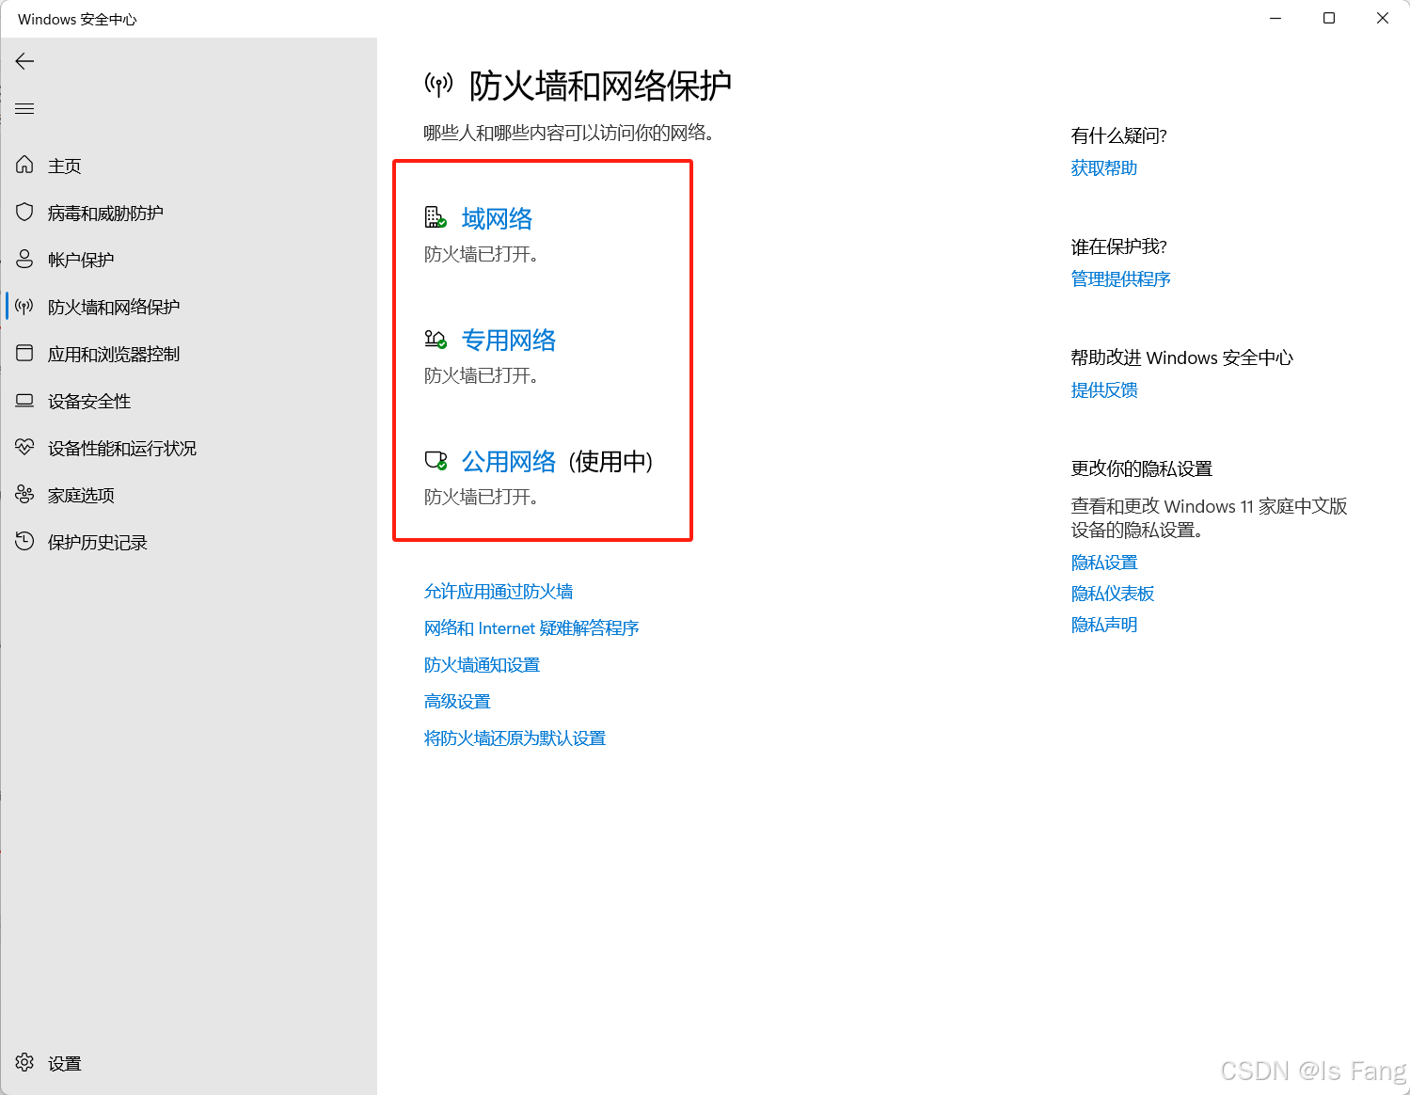Click the gear icon for 设置
The width and height of the screenshot is (1410, 1095).
click(24, 1062)
